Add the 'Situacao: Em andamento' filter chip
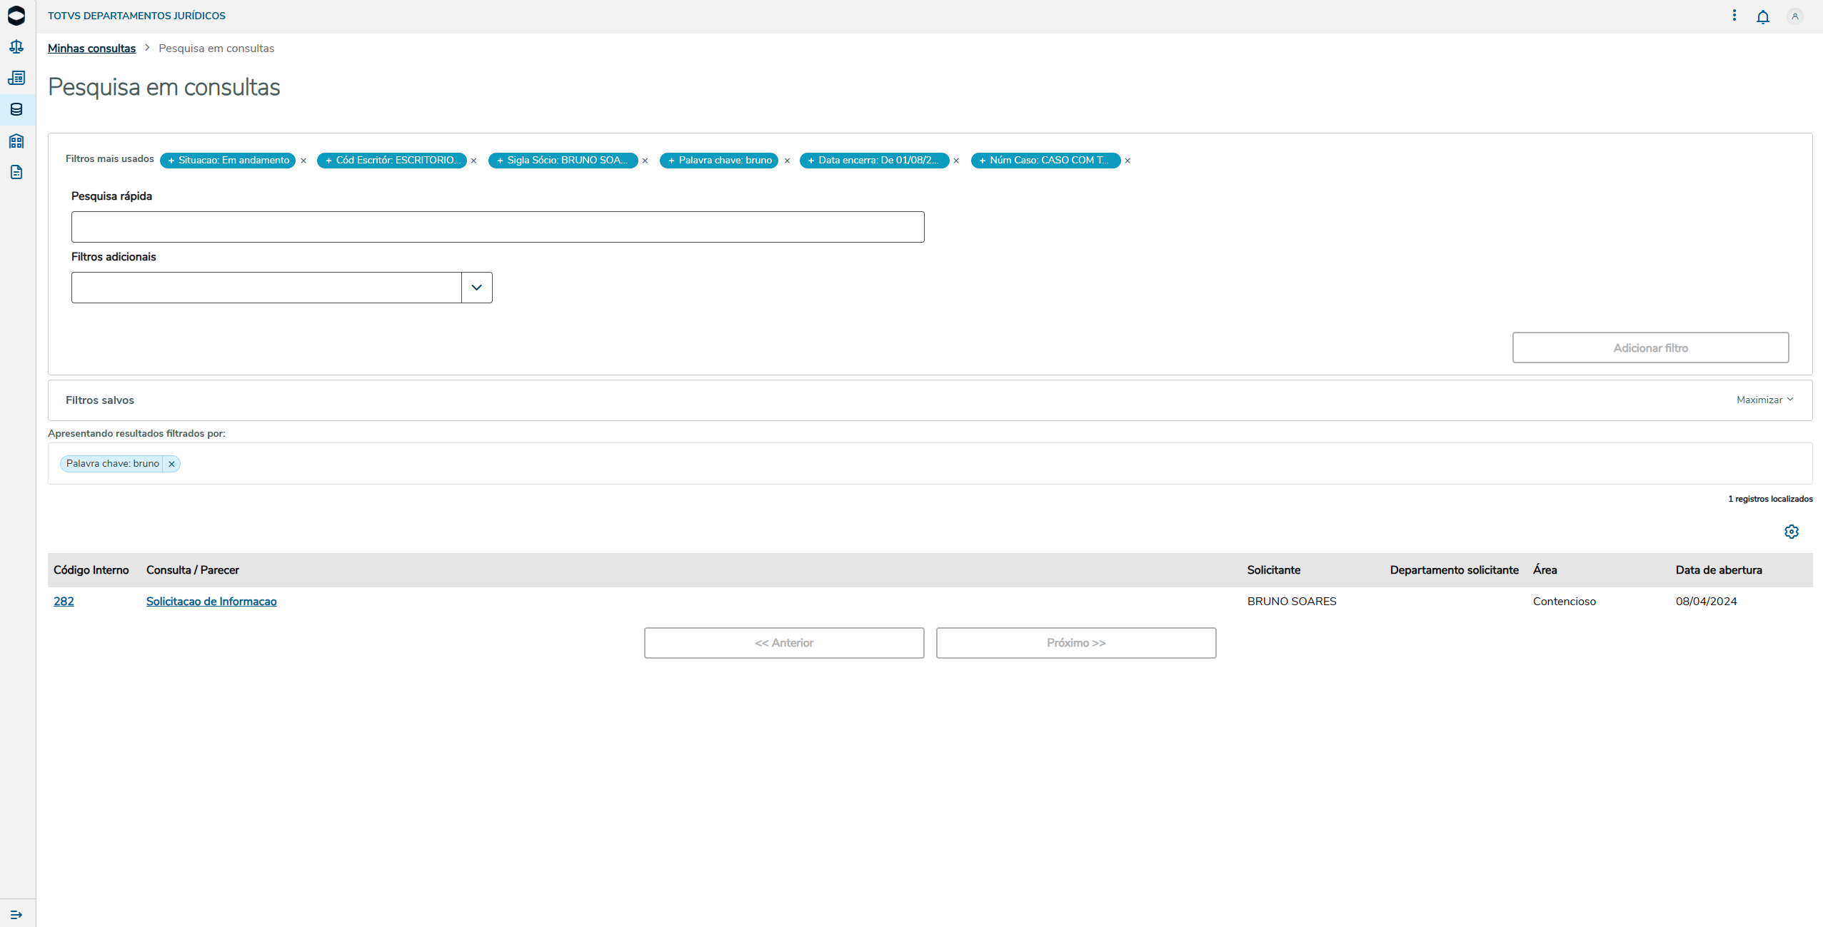1823x927 pixels. pyautogui.click(x=228, y=161)
